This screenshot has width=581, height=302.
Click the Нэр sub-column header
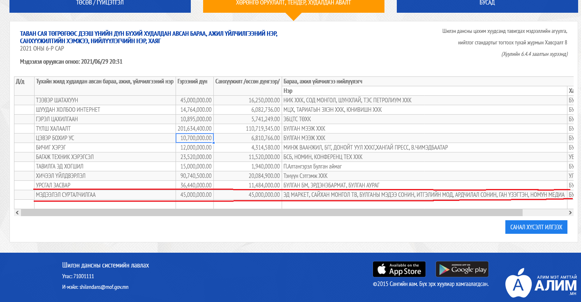point(424,91)
